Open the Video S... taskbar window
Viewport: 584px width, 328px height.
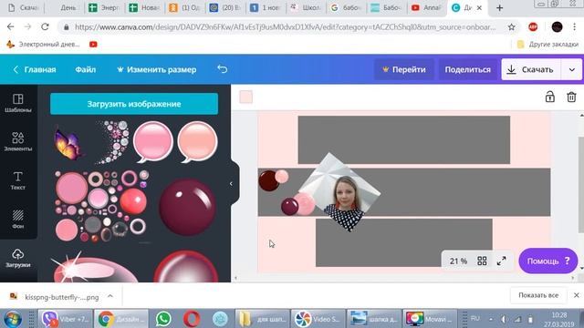coord(318,319)
